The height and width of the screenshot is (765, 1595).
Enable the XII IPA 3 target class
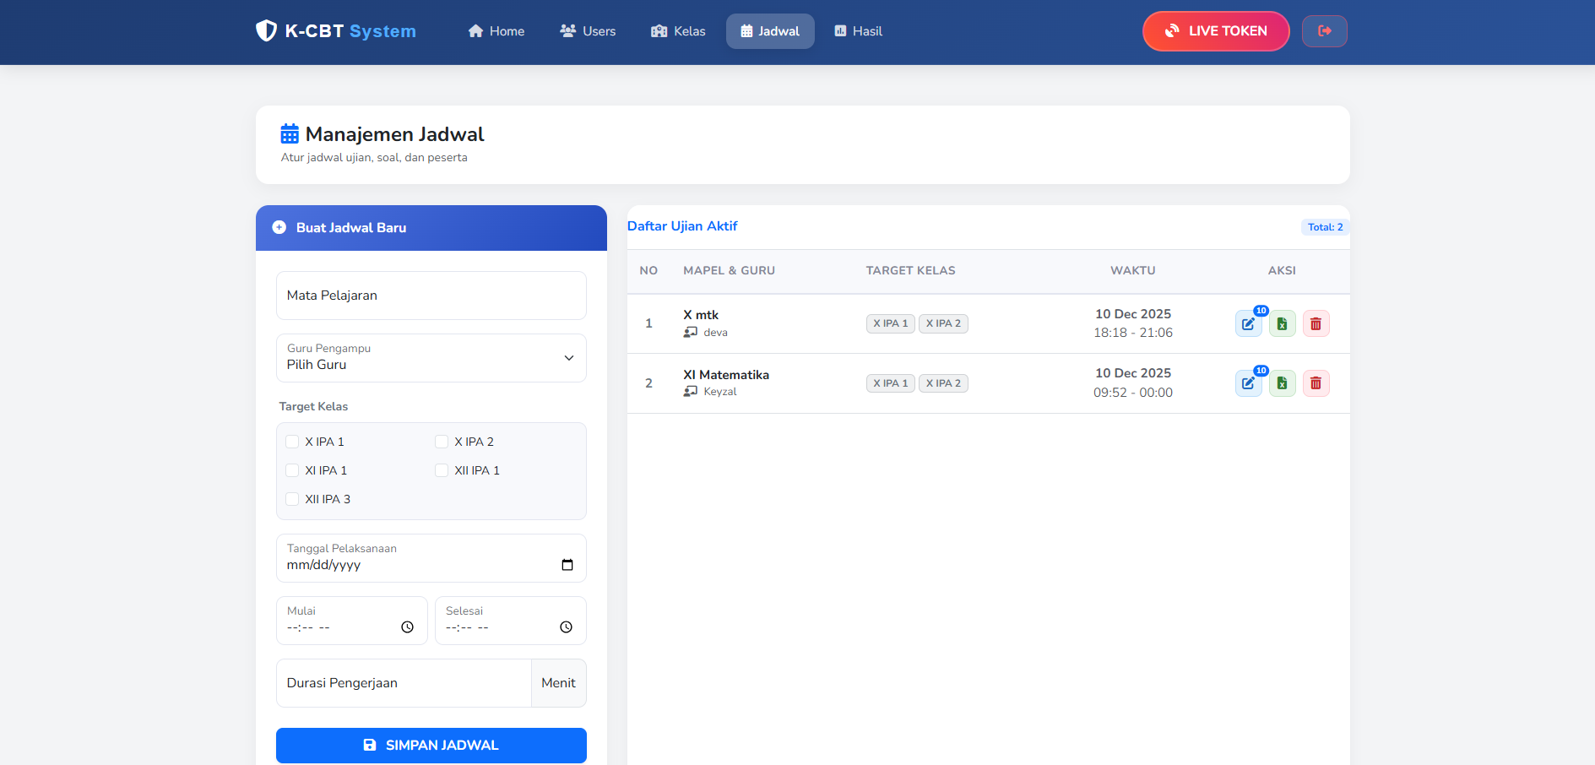pyautogui.click(x=292, y=499)
